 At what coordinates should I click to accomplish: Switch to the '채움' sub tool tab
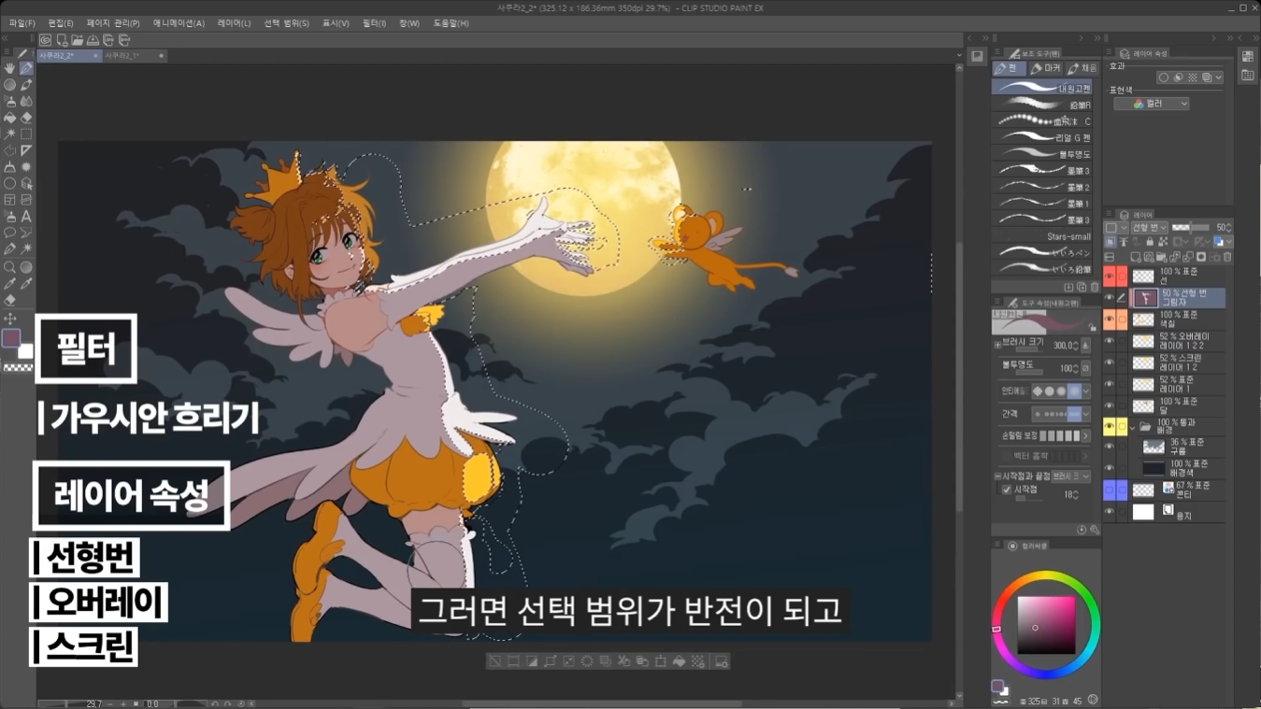pyautogui.click(x=1082, y=68)
